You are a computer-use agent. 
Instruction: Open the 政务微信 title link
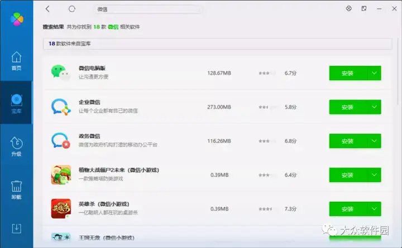(x=89, y=136)
